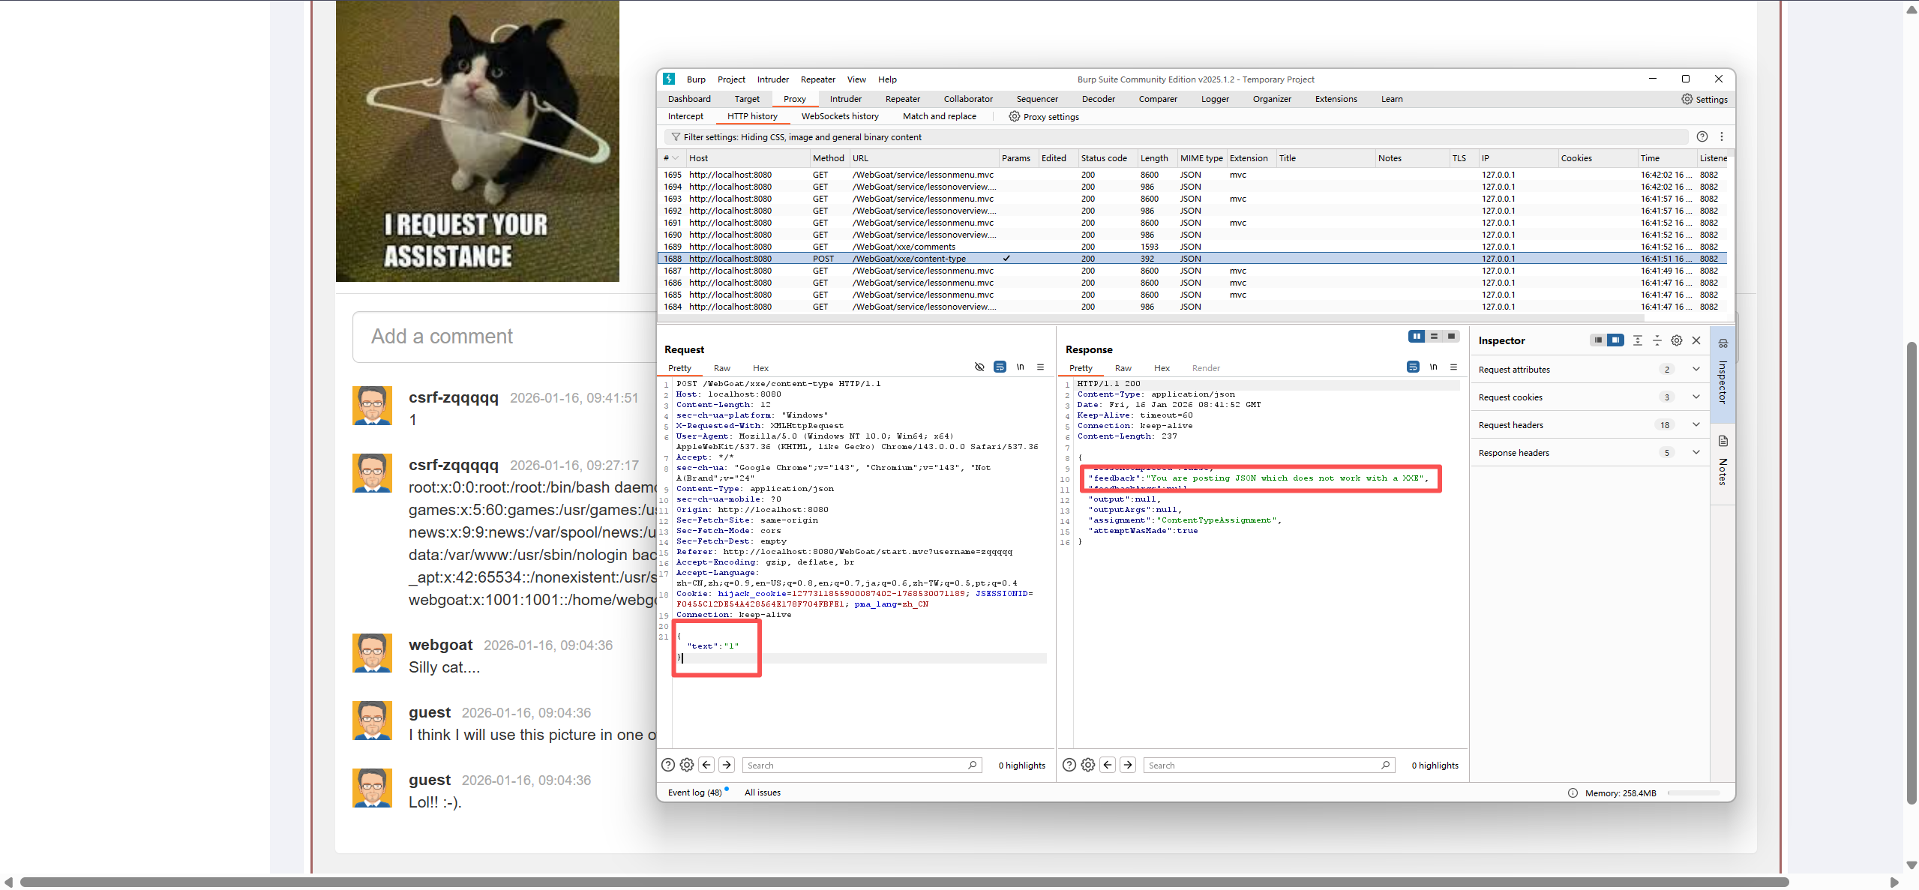Expand Response headers section
The width and height of the screenshot is (1919, 890).
tap(1696, 452)
